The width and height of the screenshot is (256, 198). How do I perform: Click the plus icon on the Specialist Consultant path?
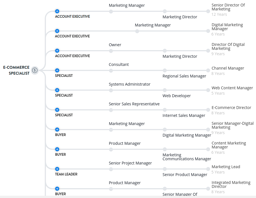[x=57, y=70]
